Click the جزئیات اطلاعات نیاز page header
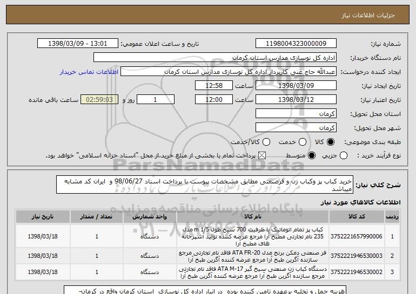Viewport: 416px width, 294px height. pyautogui.click(x=368, y=15)
